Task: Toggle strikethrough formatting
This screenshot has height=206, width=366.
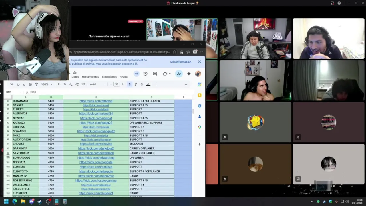Action: [142, 84]
